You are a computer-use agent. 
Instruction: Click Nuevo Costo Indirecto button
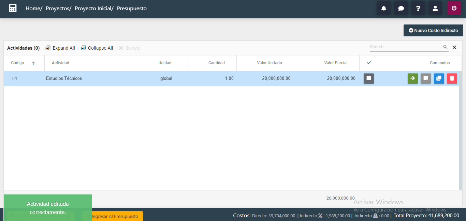(x=433, y=30)
